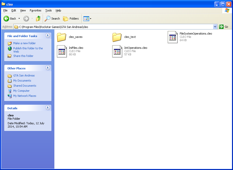233x170 pixels.
Task: Select the cleo_text folder icon
Action: pos(117,37)
